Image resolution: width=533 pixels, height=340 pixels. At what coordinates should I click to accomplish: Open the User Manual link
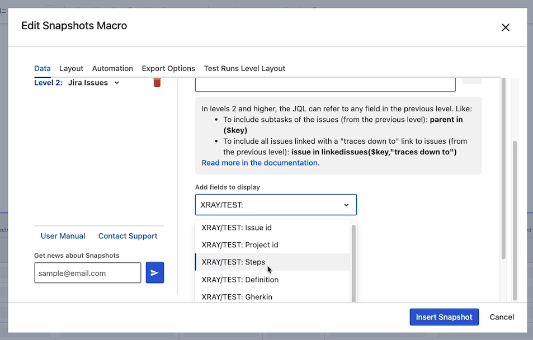(x=63, y=236)
